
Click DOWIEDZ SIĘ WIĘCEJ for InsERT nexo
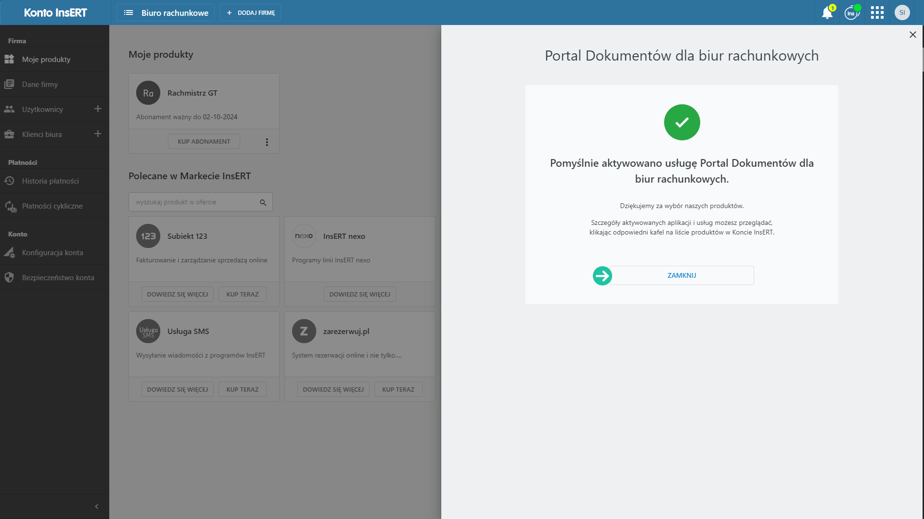click(359, 295)
